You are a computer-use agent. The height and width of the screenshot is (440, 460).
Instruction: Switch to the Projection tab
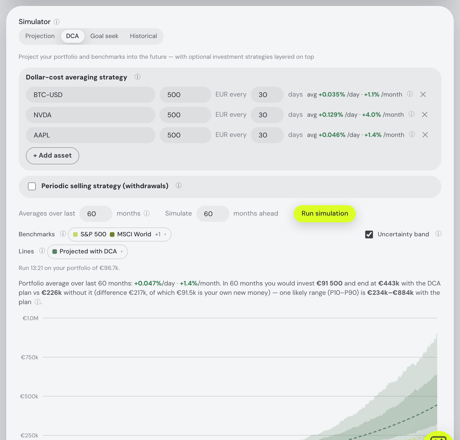point(40,36)
